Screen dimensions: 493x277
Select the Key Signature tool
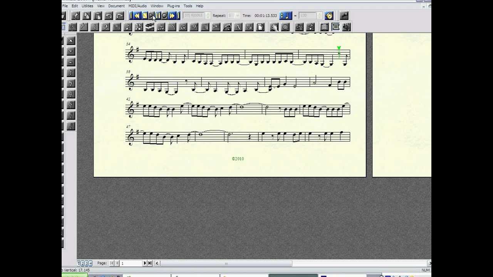(83, 27)
